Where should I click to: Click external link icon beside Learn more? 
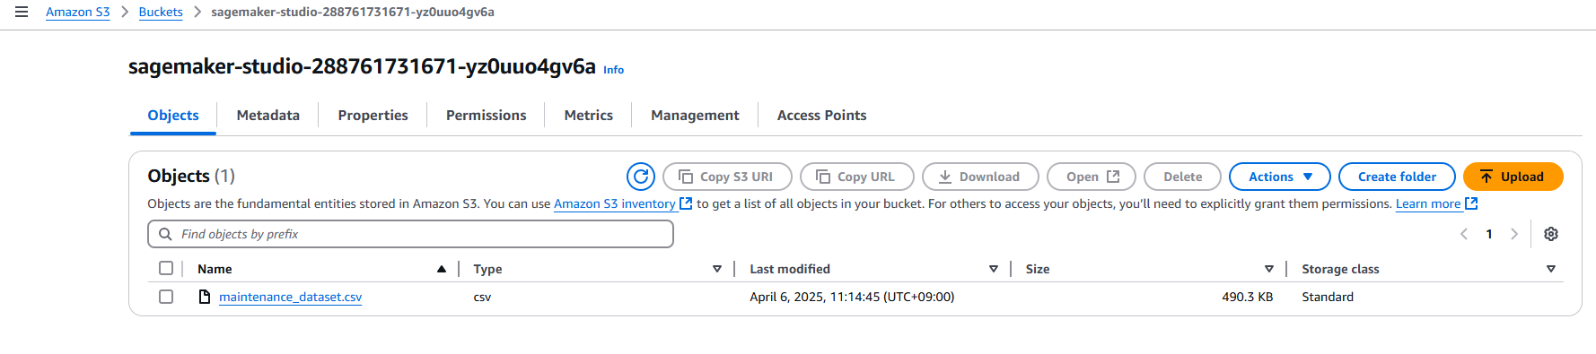[1471, 203]
